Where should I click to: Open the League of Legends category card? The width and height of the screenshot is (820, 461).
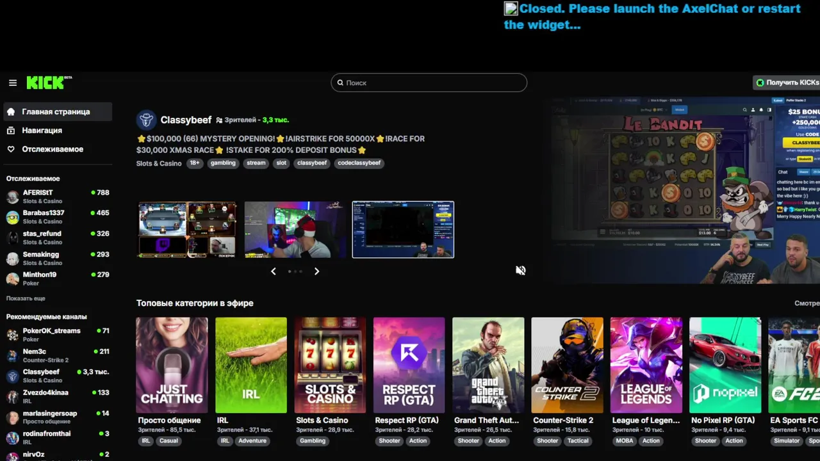pos(646,365)
